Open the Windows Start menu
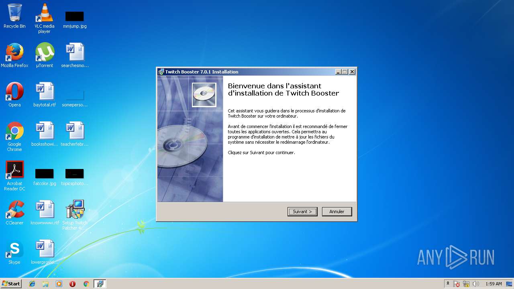 pos(11,284)
